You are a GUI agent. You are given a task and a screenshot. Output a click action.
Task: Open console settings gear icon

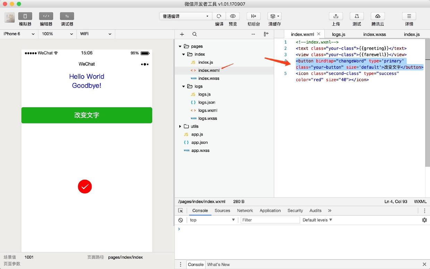424,220
